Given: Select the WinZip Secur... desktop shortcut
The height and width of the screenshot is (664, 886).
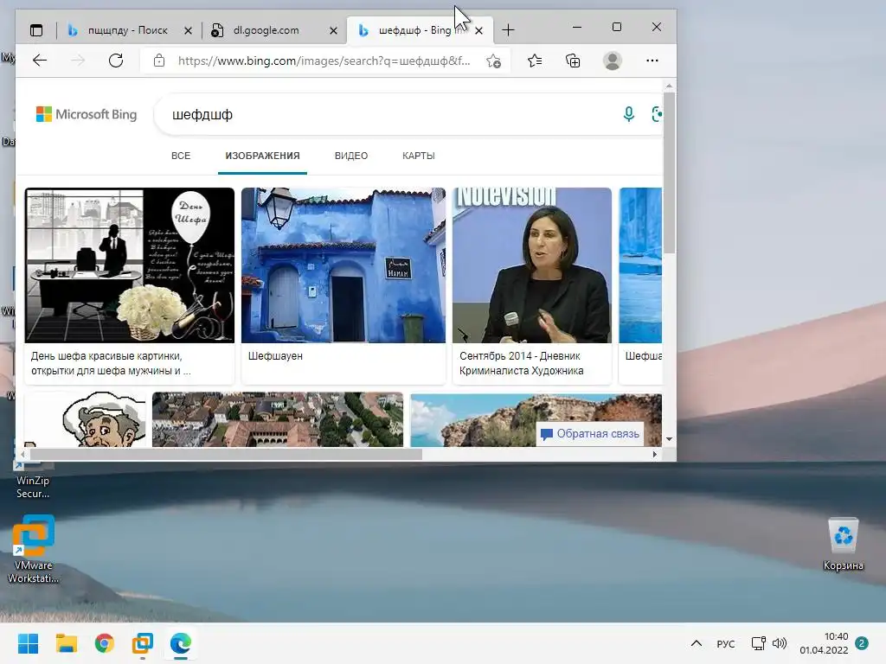Looking at the screenshot, I should [x=33, y=480].
